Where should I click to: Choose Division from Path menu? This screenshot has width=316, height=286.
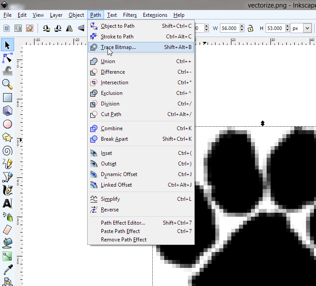[141, 104]
